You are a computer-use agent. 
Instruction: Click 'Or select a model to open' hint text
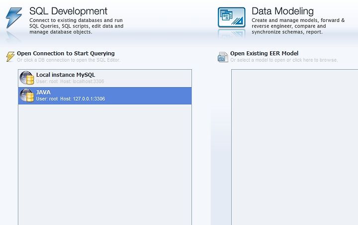point(284,60)
